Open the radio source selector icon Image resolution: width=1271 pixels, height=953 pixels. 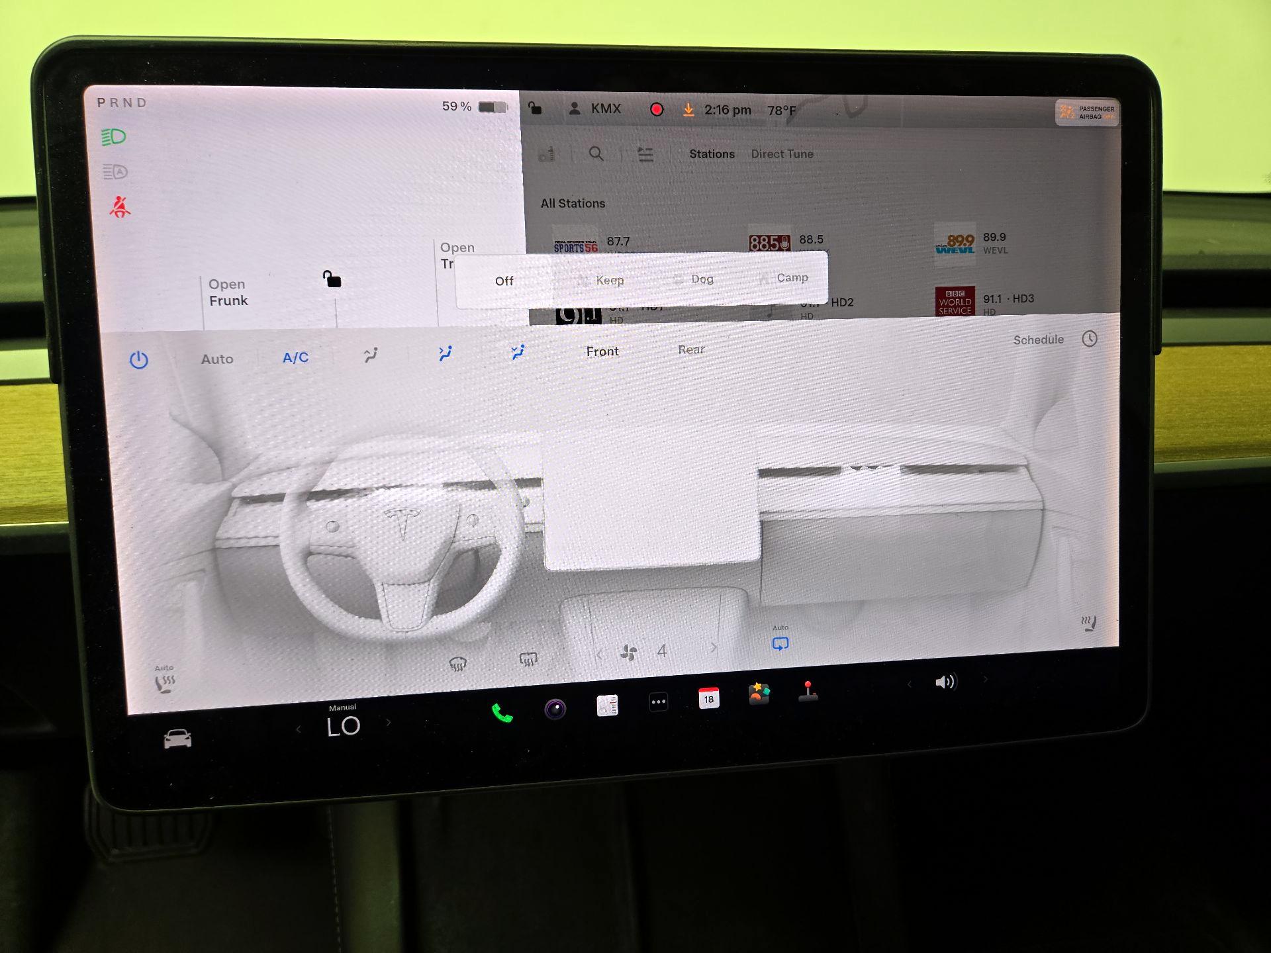547,155
